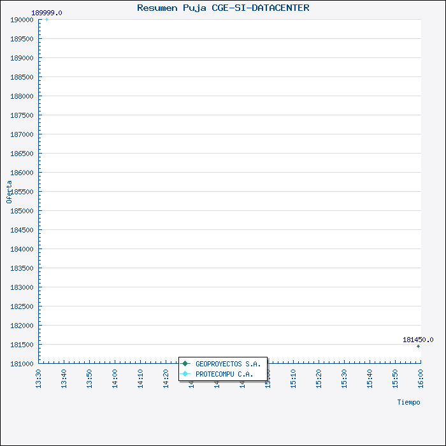Click the green GEOPROYECTOS S.A. legend marker
The width and height of the screenshot is (446, 446).
click(185, 364)
